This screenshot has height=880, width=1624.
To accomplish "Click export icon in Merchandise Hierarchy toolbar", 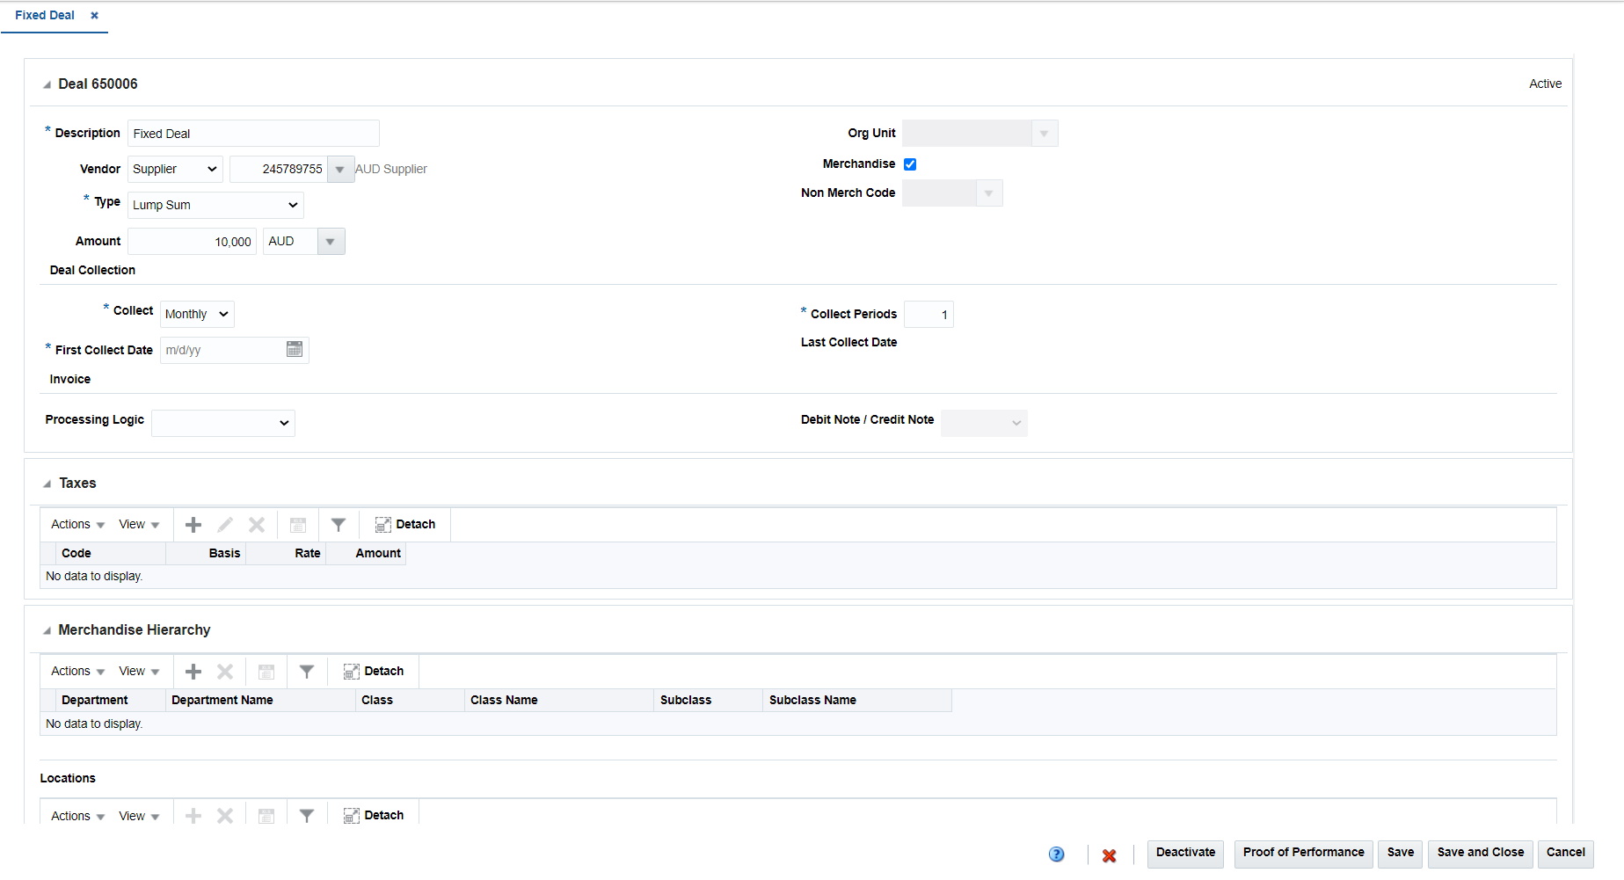I will (266, 672).
